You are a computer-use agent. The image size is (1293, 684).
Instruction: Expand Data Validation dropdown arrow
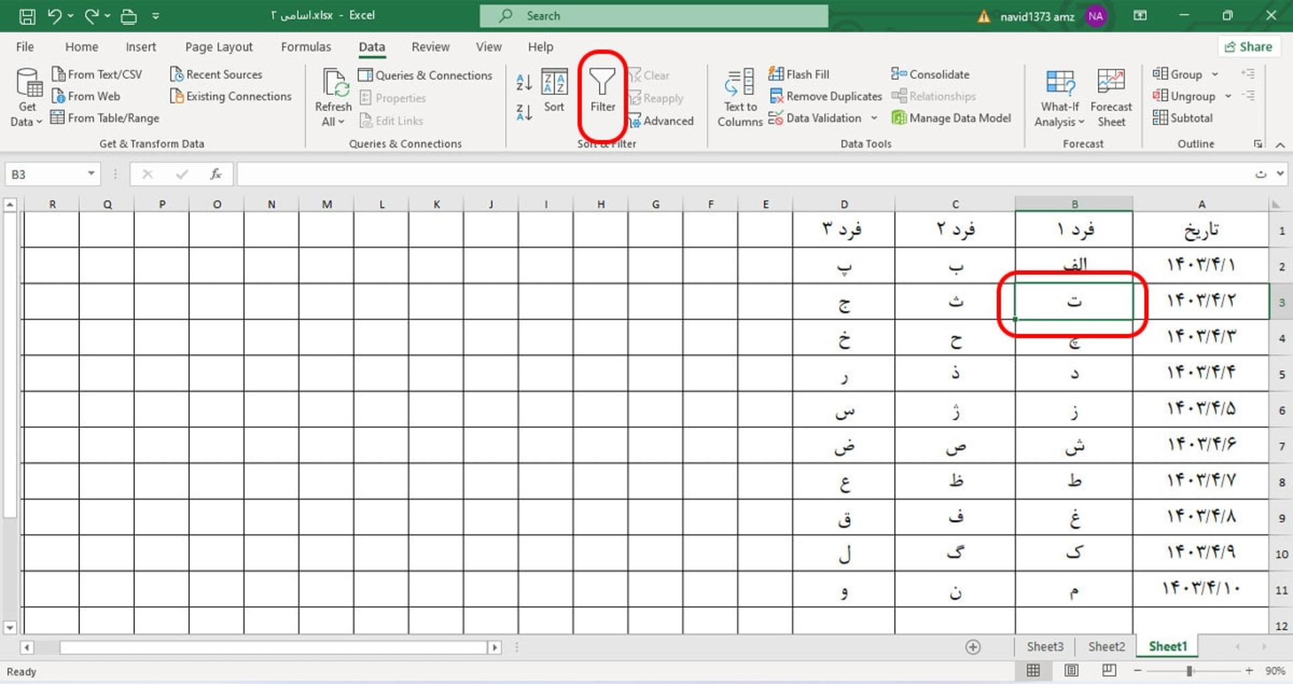click(x=874, y=118)
